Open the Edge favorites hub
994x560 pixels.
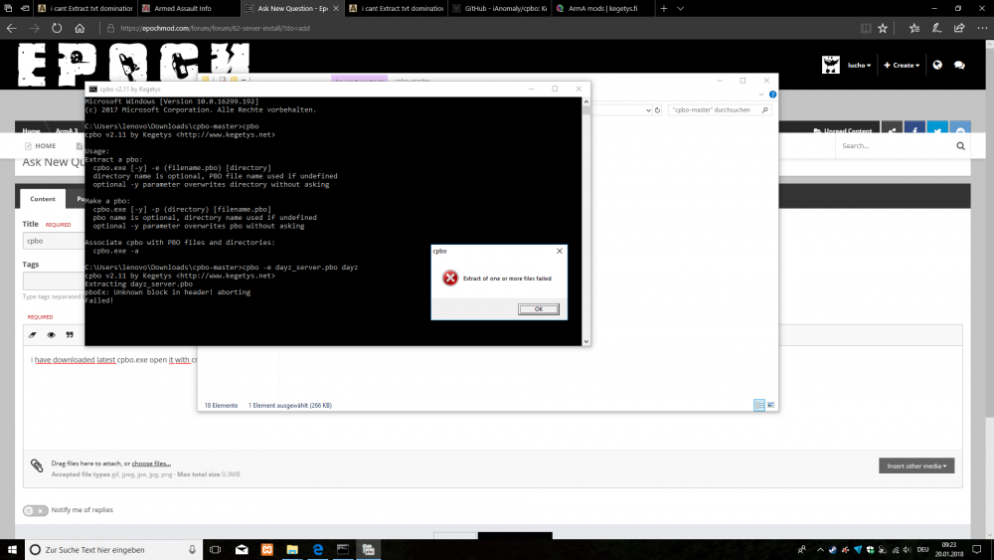tap(914, 28)
